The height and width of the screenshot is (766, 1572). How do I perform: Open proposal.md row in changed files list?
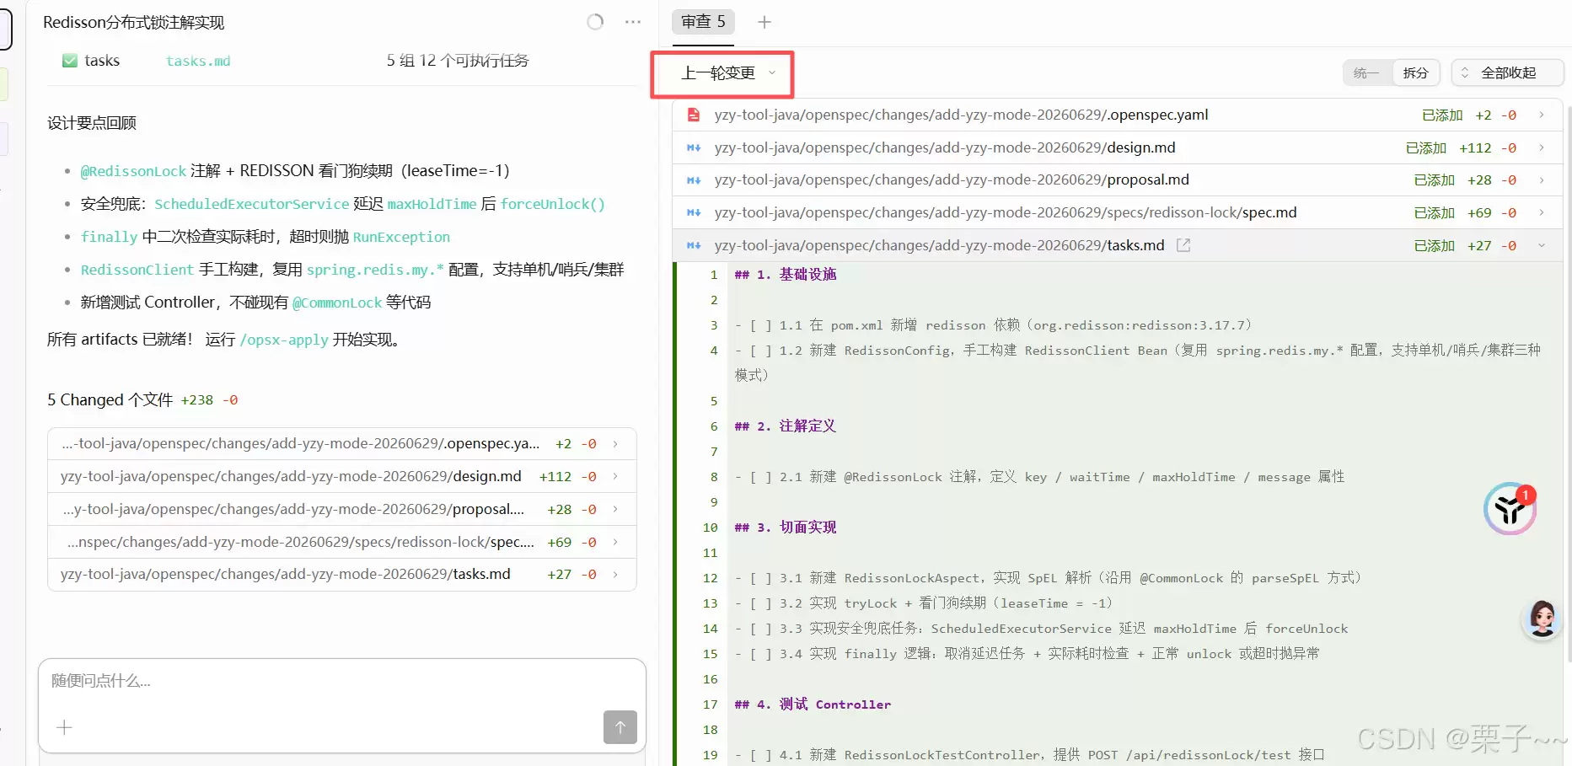point(342,510)
